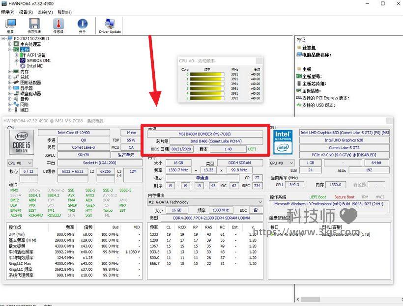Open the 程序(P) menu
Viewport: 403px width, 306px height.
[x=8, y=12]
